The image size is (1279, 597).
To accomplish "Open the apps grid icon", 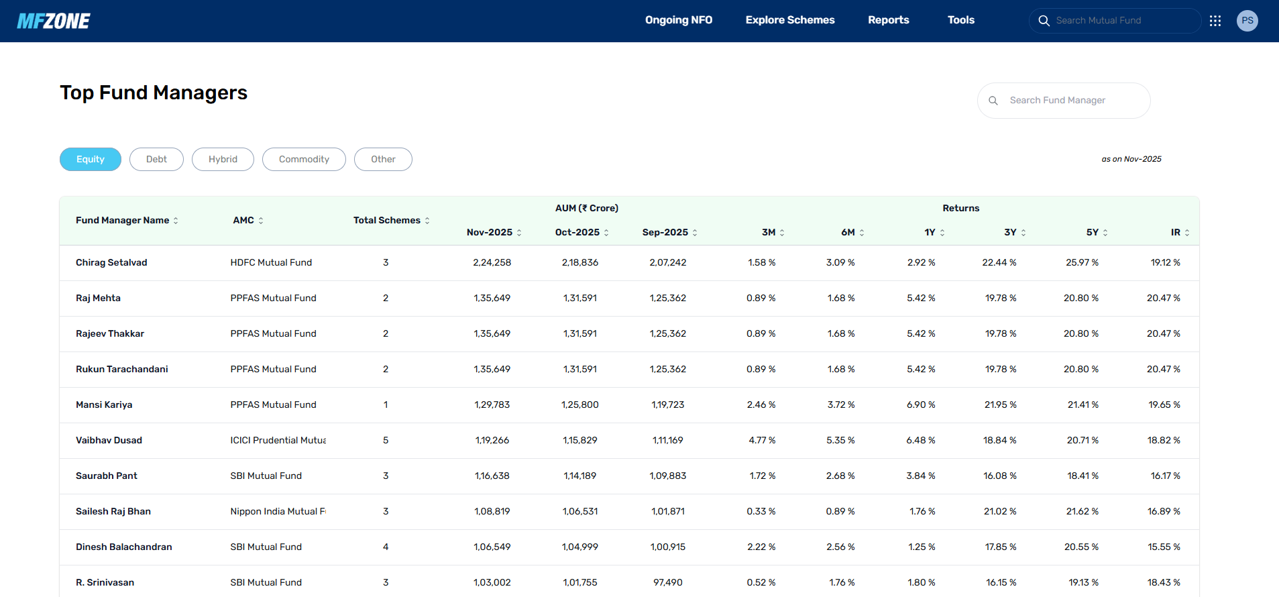I will 1215,21.
